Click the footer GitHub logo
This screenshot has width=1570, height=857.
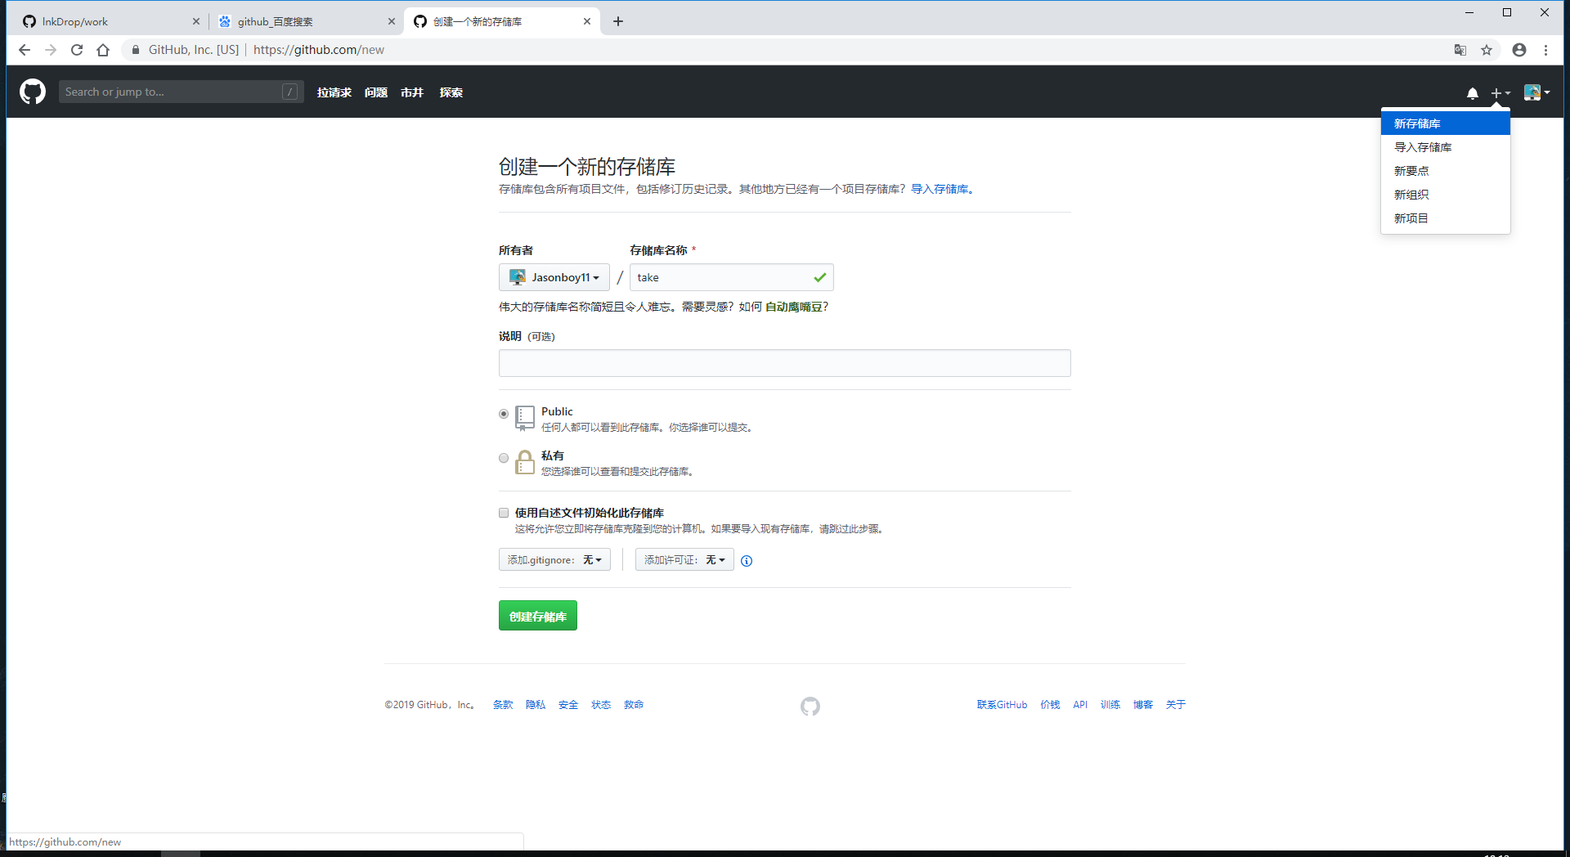810,706
